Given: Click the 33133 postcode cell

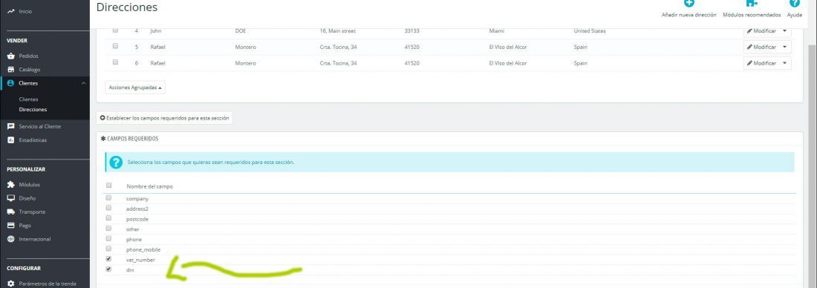Looking at the screenshot, I should point(412,31).
